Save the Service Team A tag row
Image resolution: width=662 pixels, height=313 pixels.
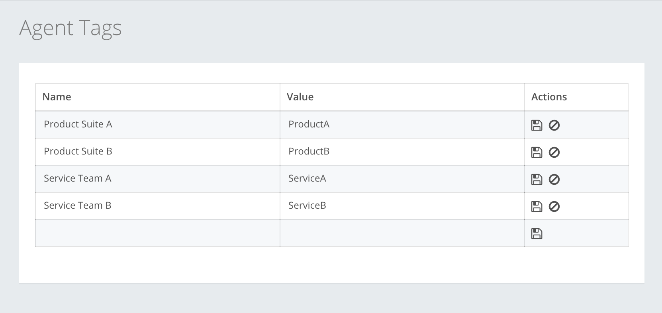click(x=537, y=180)
